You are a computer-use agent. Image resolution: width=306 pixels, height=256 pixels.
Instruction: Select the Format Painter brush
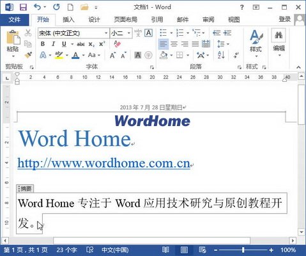pyautogui.click(x=28, y=55)
